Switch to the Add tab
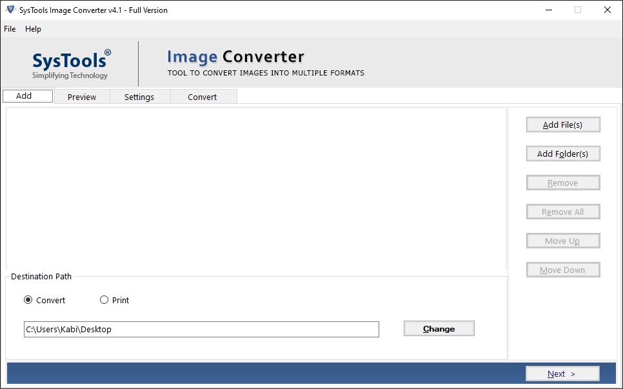This screenshot has width=623, height=389. point(28,95)
